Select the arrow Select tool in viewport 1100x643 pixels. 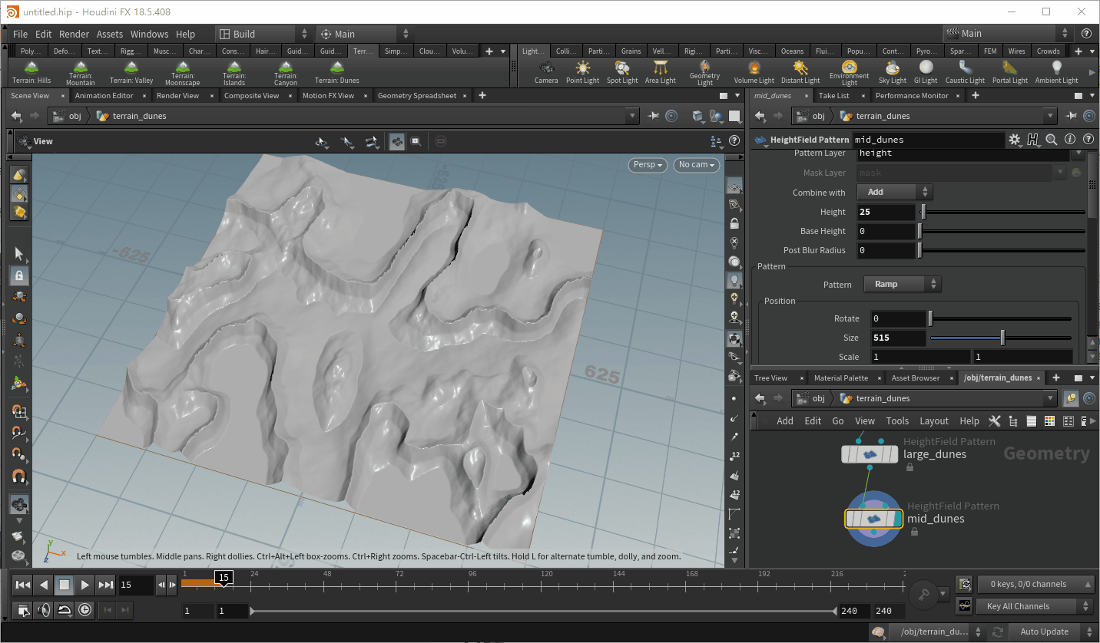[19, 254]
